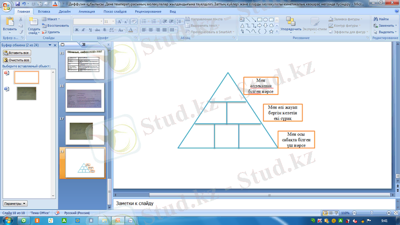400x225 pixels.
Task: Toggle underline (Ч) formatting
Action: coord(90,30)
